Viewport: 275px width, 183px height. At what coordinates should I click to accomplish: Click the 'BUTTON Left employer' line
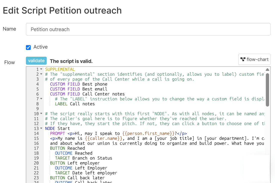[x=75, y=163]
